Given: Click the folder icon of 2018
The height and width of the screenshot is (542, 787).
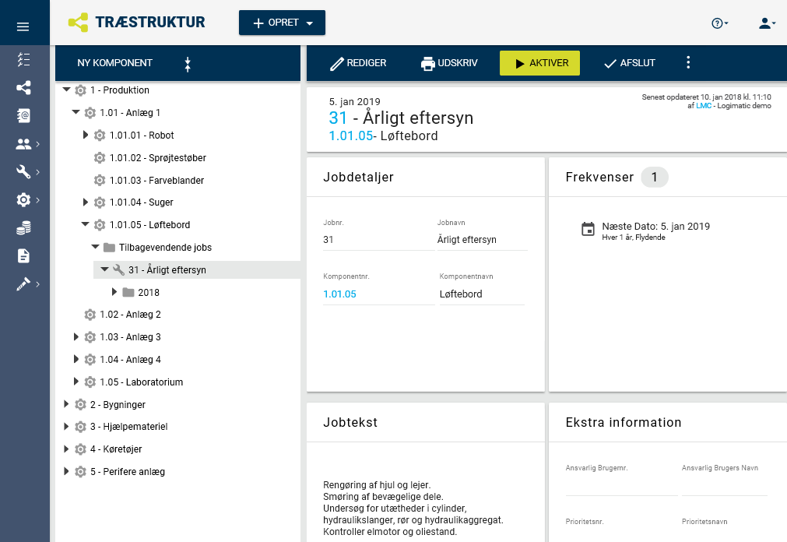Looking at the screenshot, I should click(128, 292).
